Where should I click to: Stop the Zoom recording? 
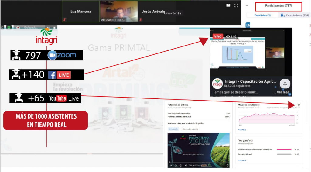(x=55, y=27)
